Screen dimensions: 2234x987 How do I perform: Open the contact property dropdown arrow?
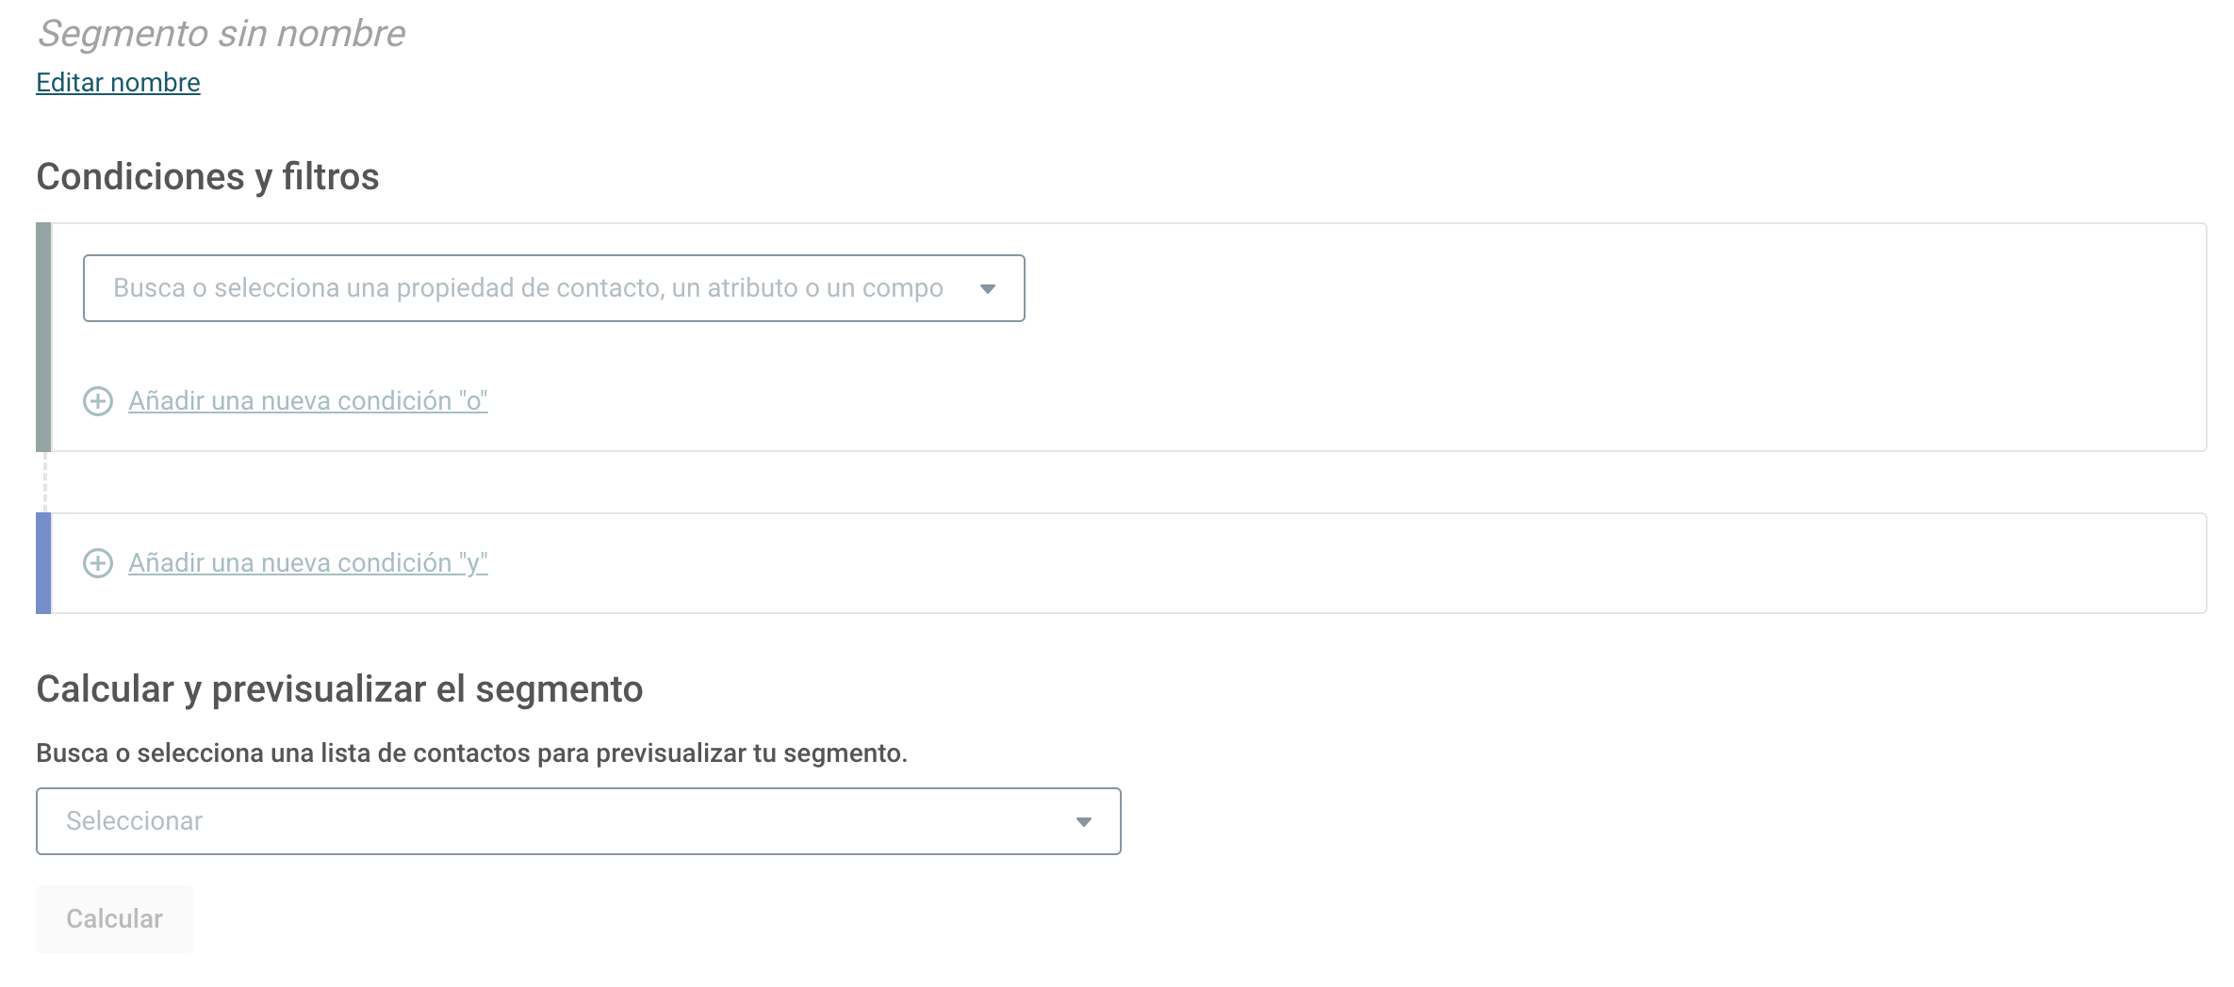(x=988, y=288)
